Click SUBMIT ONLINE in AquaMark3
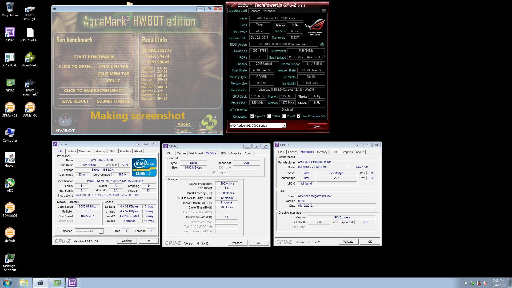Screen dimensions: 512x288 coord(113,101)
